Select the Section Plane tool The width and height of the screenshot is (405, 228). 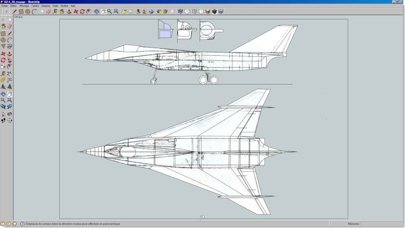point(10,121)
